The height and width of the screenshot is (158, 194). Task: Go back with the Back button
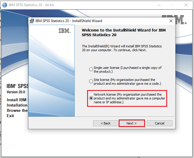click(105, 123)
